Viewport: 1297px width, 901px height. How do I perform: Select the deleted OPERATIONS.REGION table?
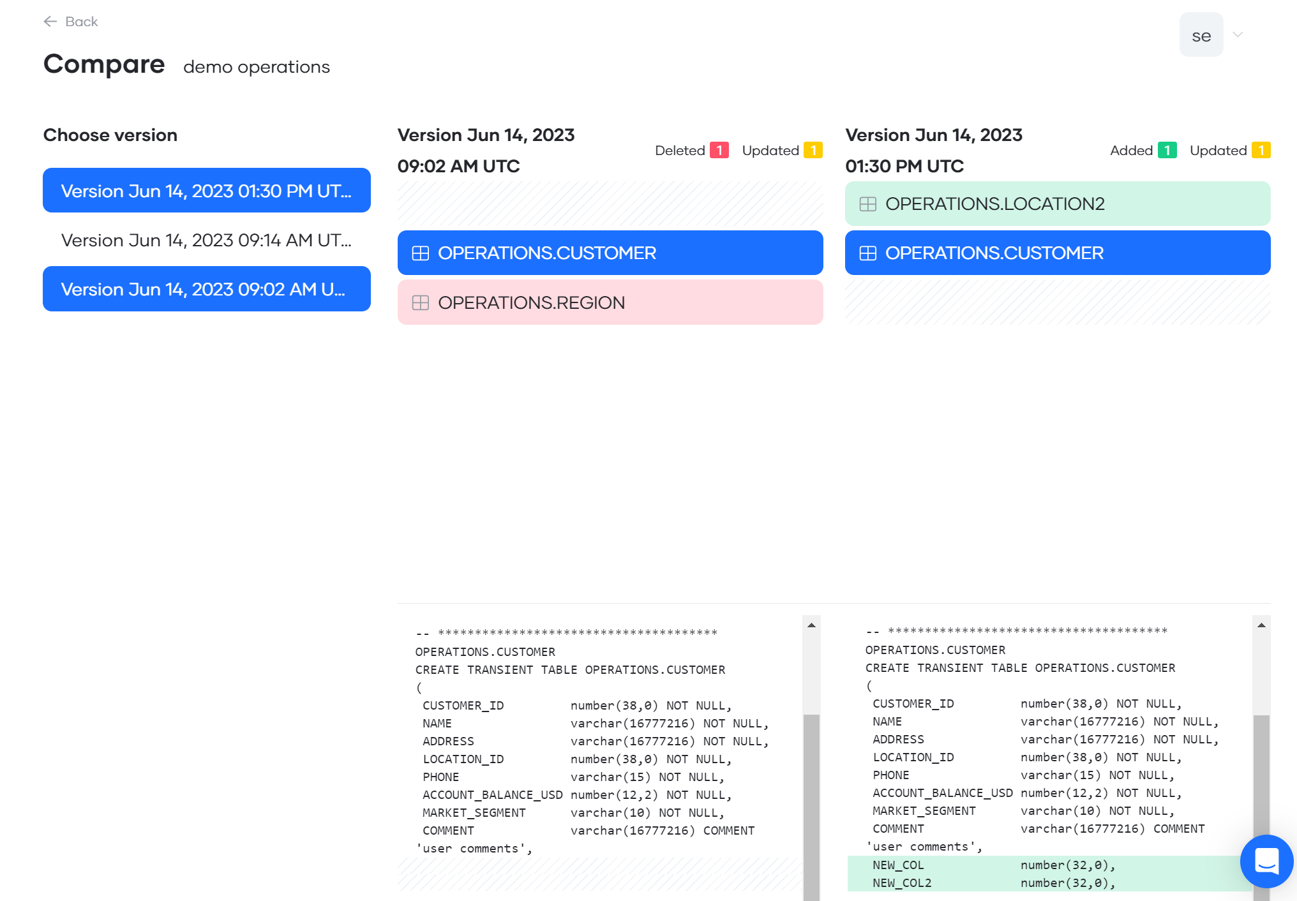pyautogui.click(x=610, y=302)
